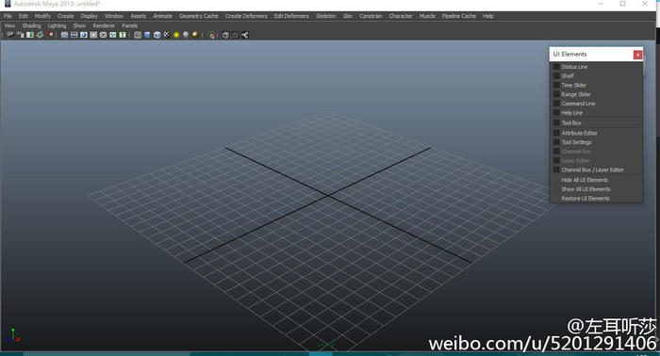Click Hide All UI Elements
Screen dimensions: 660x356
(x=585, y=180)
